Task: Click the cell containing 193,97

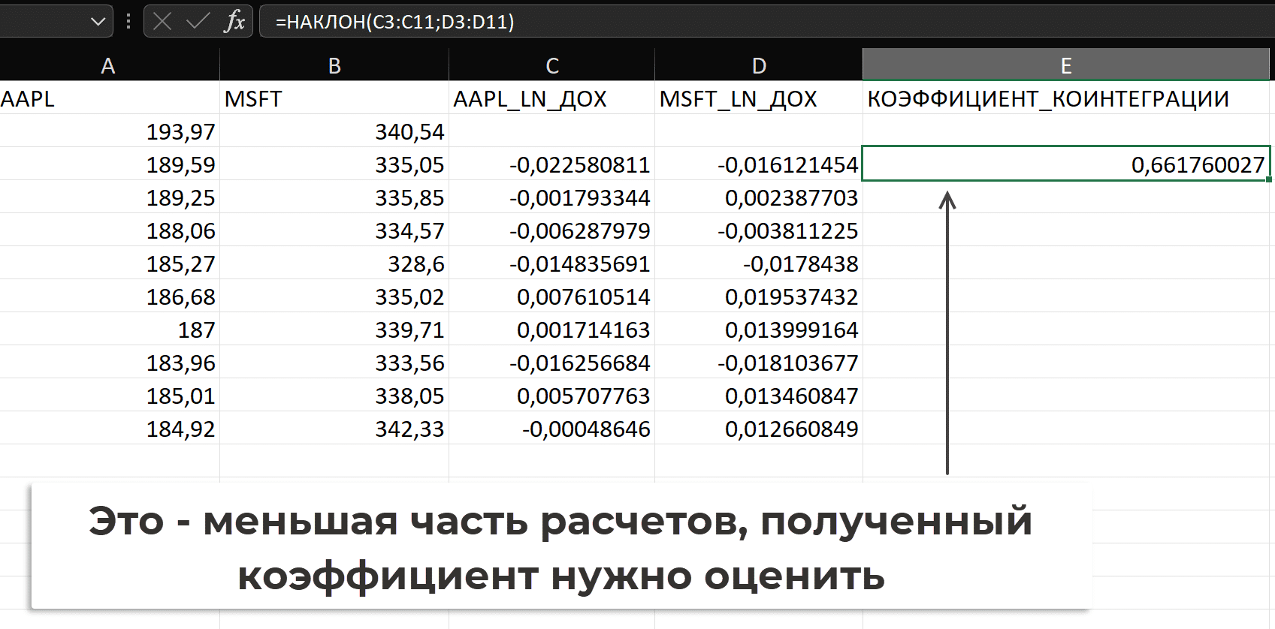Action: coord(108,131)
